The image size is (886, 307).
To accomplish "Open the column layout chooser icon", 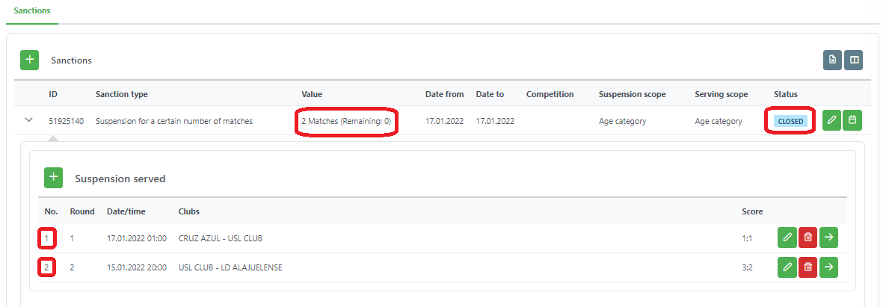I will [853, 61].
